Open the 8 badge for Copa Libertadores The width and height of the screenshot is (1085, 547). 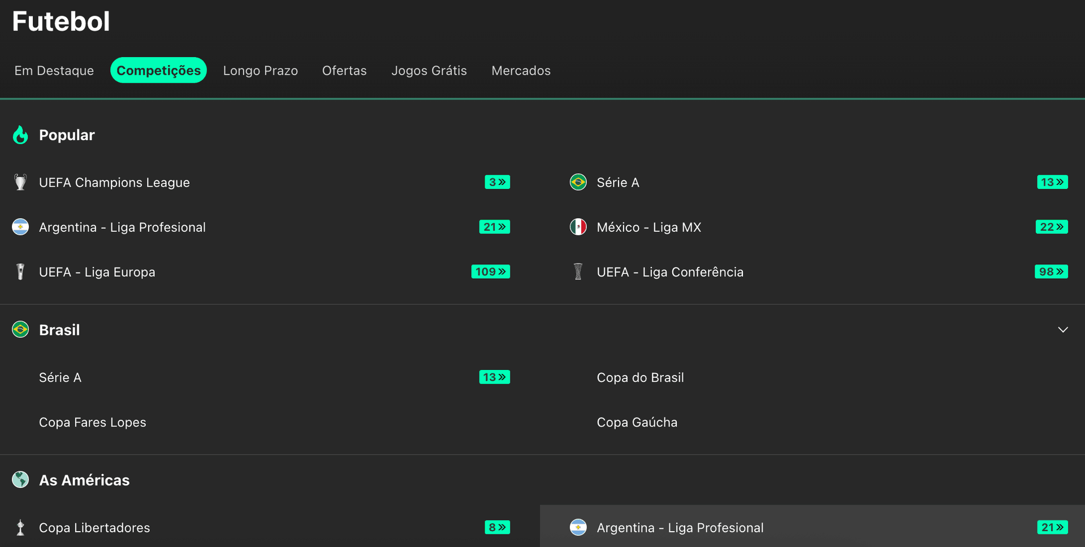[497, 527]
